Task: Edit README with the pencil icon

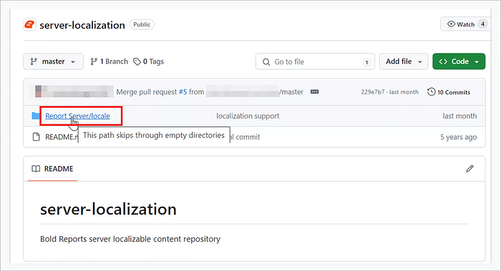Action: pos(470,169)
